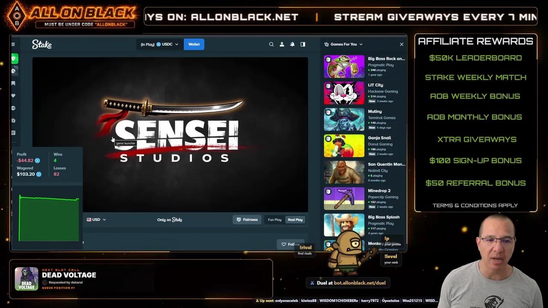
Task: Open the search magnifier icon
Action: click(271, 44)
